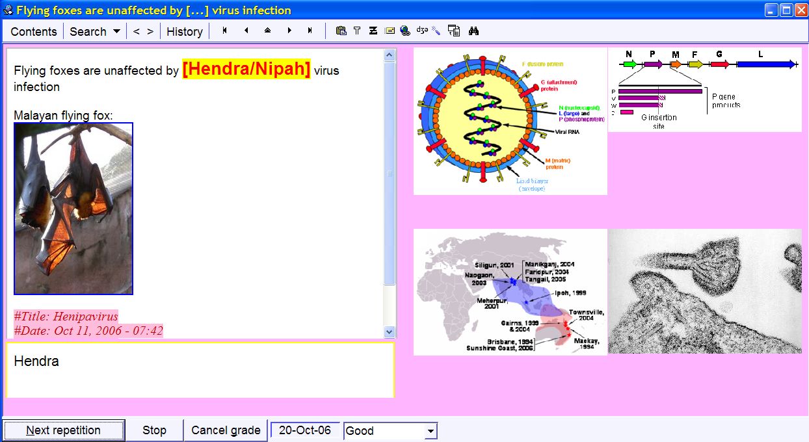The image size is (809, 442).
Task: Click the question pane scrollbar down arrow
Action: (x=390, y=331)
